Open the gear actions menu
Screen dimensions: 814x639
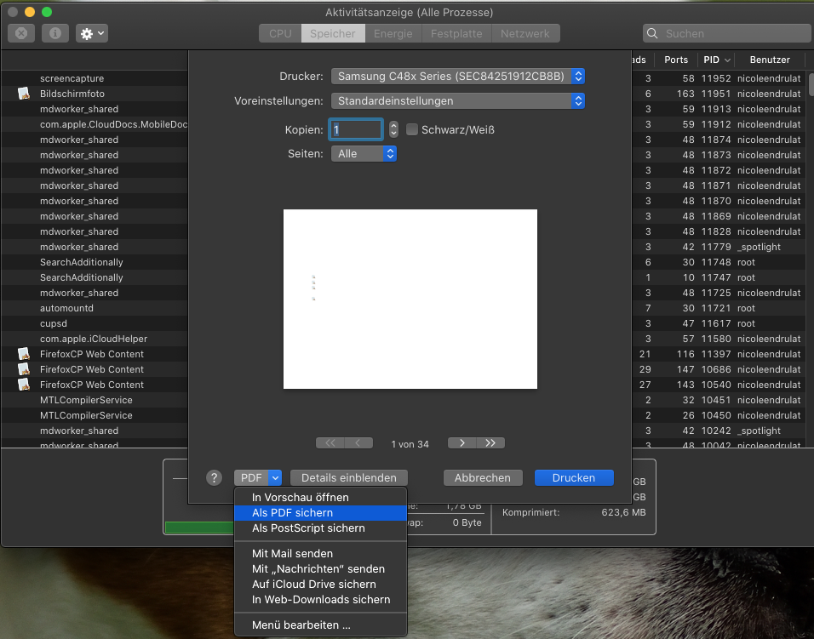(91, 33)
